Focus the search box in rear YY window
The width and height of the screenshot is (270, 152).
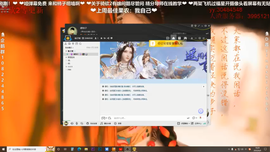click(189, 33)
